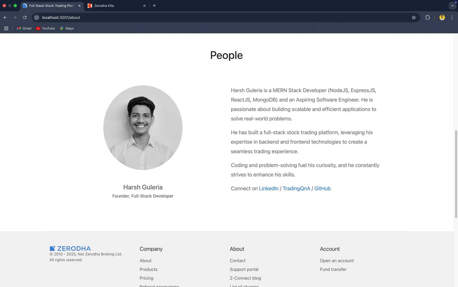This screenshot has height=287, width=458.
Task: Click the Google apps grid icon
Action: click(6, 28)
